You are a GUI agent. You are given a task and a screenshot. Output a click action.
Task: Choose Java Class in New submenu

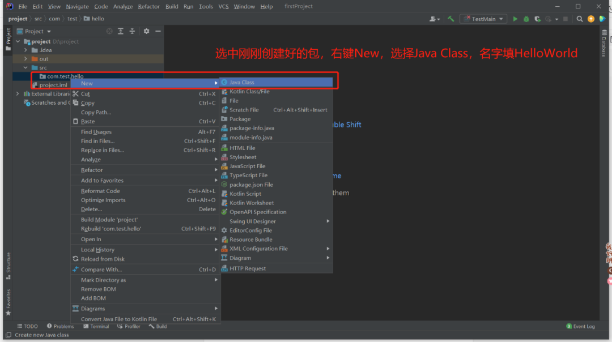click(277, 82)
